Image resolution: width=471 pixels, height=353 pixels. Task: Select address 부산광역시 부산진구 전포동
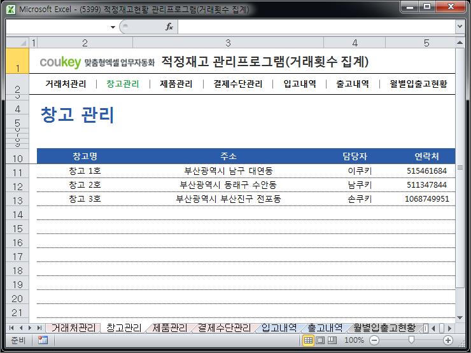click(x=228, y=198)
